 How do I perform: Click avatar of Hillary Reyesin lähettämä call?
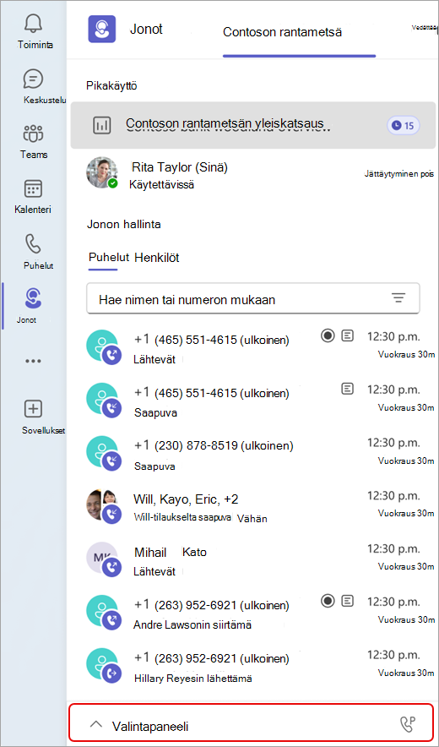pyautogui.click(x=103, y=665)
